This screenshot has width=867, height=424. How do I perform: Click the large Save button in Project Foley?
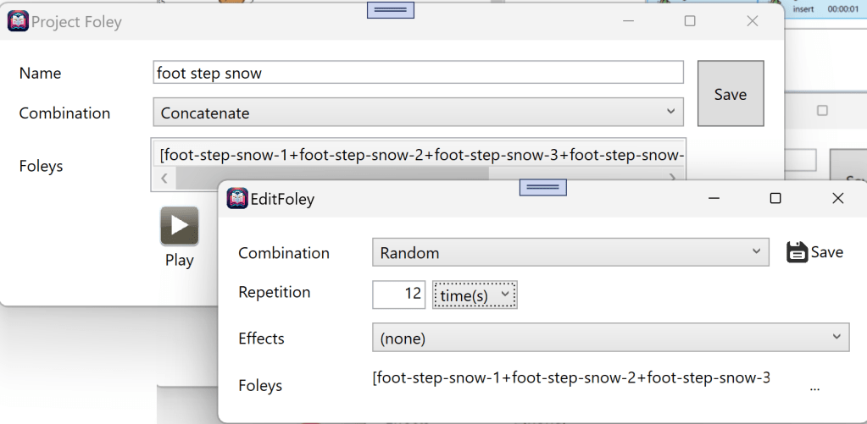730,94
